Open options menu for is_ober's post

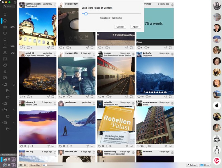pos(133,54)
